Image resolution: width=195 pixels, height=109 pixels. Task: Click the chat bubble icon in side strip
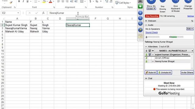point(140,36)
